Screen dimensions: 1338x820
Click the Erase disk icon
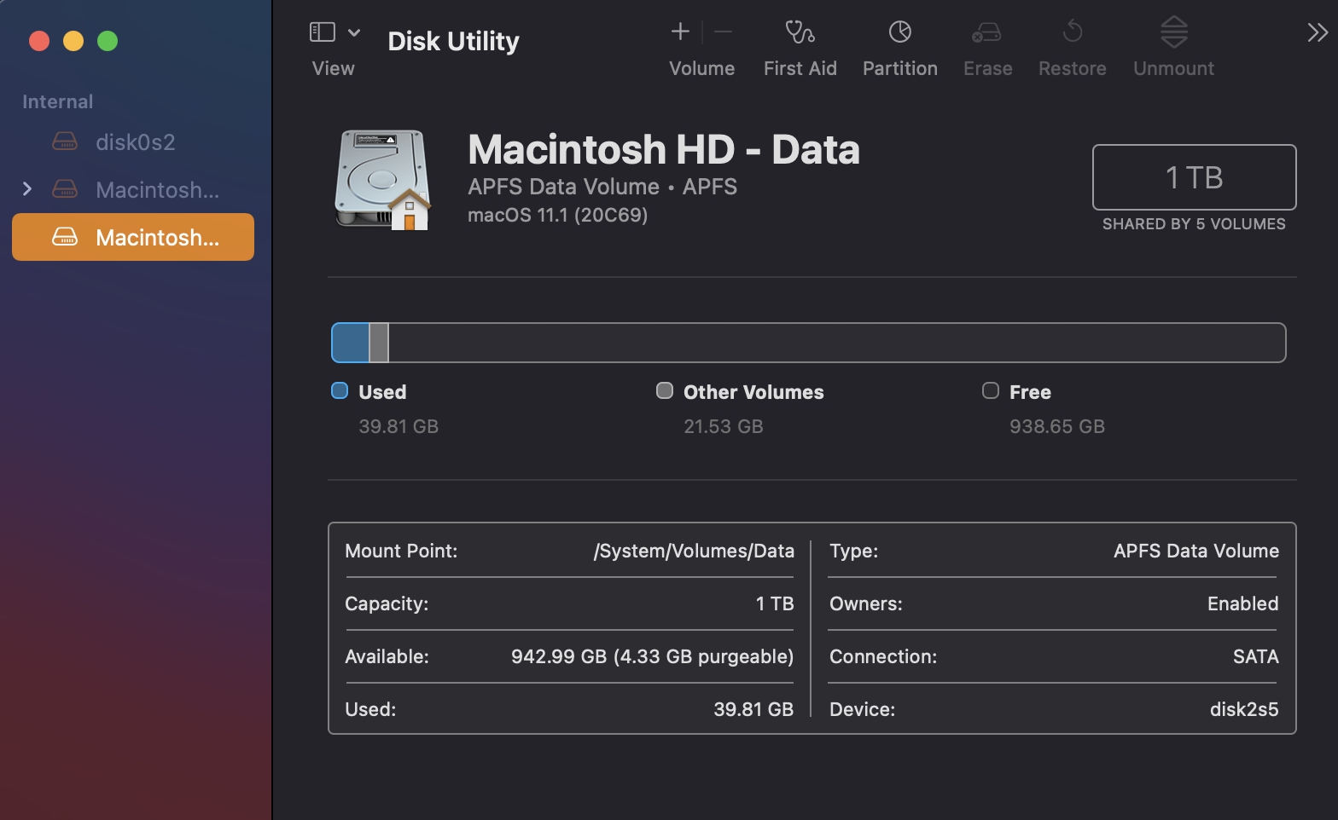pyautogui.click(x=986, y=32)
